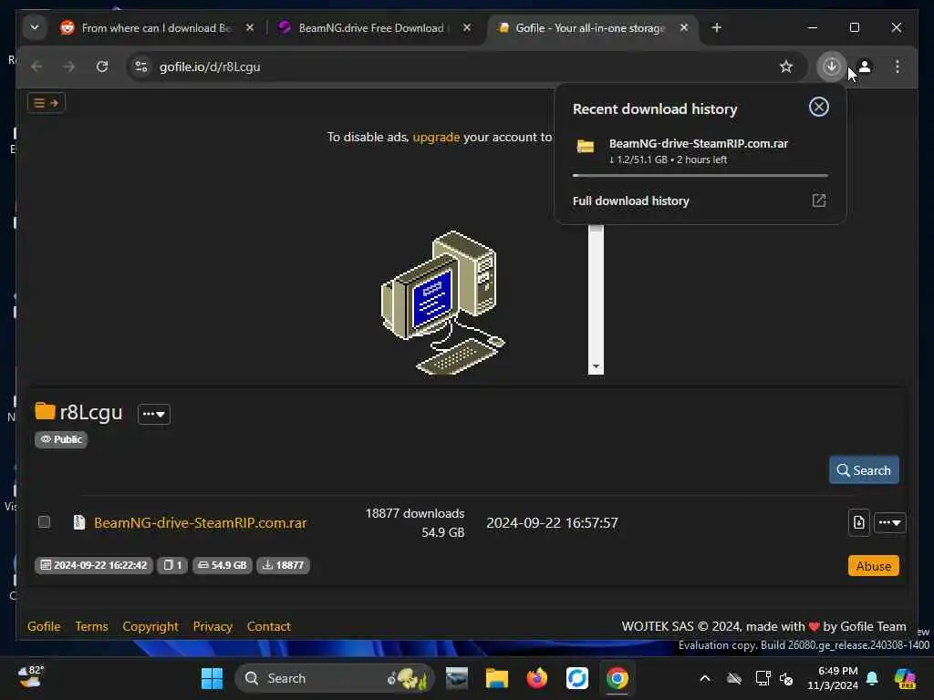Click the r8Lcgu folder icon

click(x=45, y=411)
